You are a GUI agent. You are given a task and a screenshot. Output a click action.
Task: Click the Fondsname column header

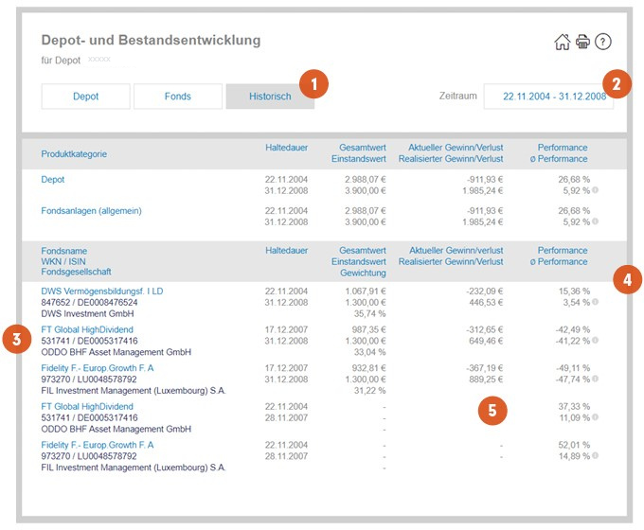65,251
